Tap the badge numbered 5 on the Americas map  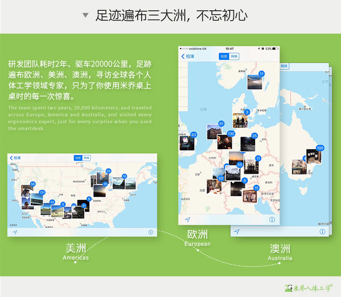[x=63, y=204]
